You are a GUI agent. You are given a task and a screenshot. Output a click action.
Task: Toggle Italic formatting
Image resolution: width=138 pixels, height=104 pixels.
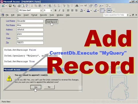point(60,10)
